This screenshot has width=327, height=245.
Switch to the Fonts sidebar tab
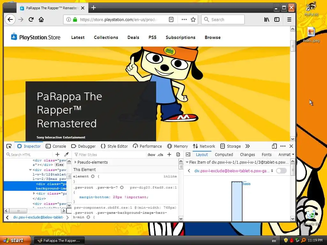pos(267,155)
